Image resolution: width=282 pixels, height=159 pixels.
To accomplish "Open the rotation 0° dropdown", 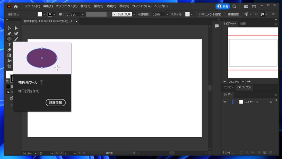I will click(52, 153).
